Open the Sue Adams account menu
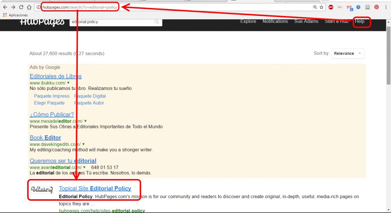The height and width of the screenshot is (213, 391). tap(306, 21)
